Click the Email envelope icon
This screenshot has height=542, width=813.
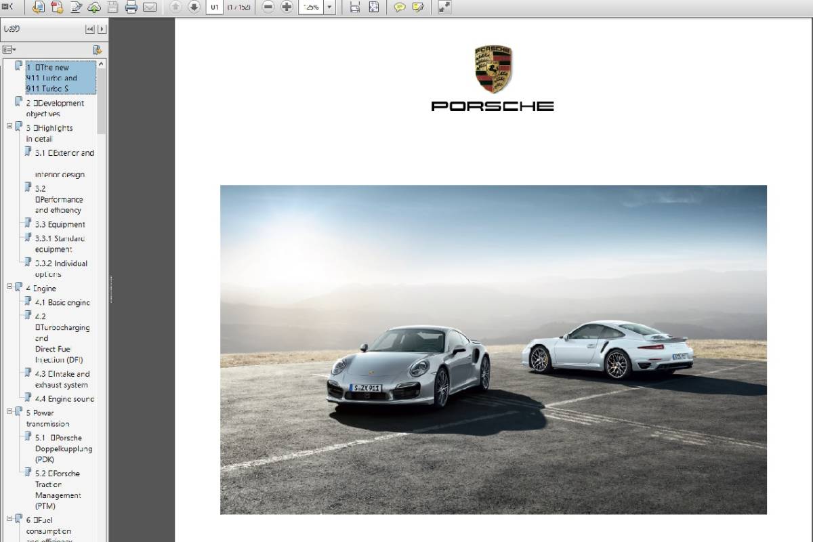pyautogui.click(x=150, y=7)
